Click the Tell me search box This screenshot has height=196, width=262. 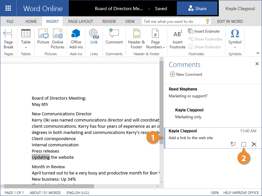(x=174, y=22)
